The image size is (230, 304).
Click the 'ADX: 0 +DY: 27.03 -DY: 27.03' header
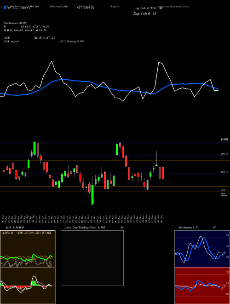pyautogui.click(x=26, y=233)
